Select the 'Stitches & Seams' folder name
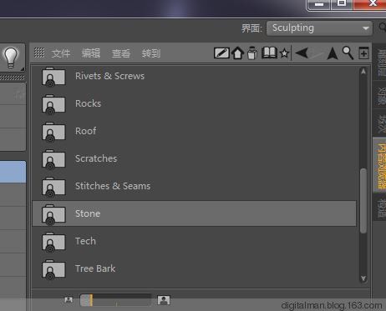386x311 pixels. 113,186
